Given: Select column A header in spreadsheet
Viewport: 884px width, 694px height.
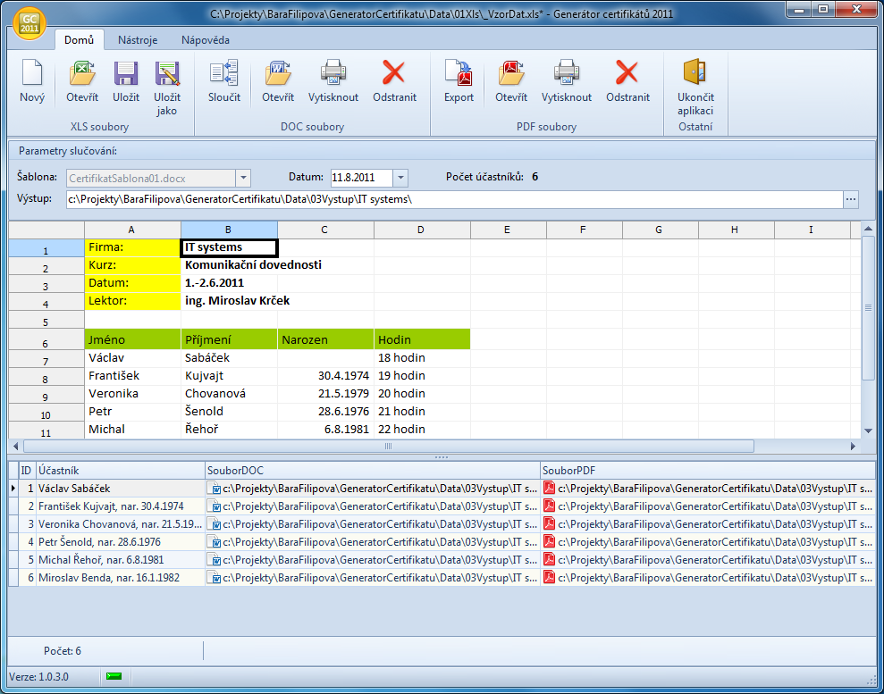Looking at the screenshot, I should [132, 230].
